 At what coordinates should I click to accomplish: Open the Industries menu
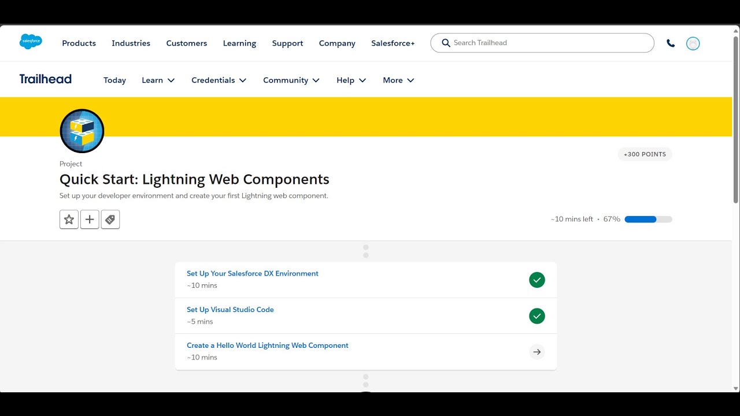[131, 43]
